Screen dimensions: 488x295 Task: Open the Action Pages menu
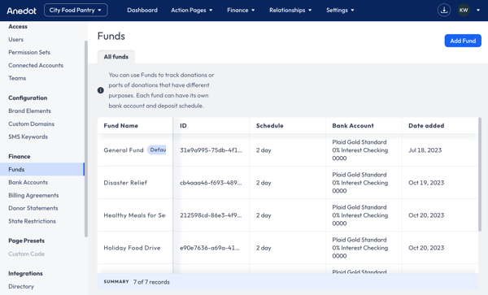tap(191, 11)
